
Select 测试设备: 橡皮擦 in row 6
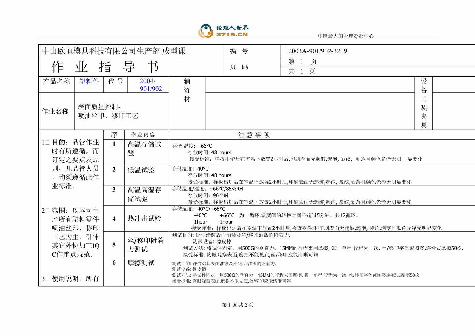point(189,269)
